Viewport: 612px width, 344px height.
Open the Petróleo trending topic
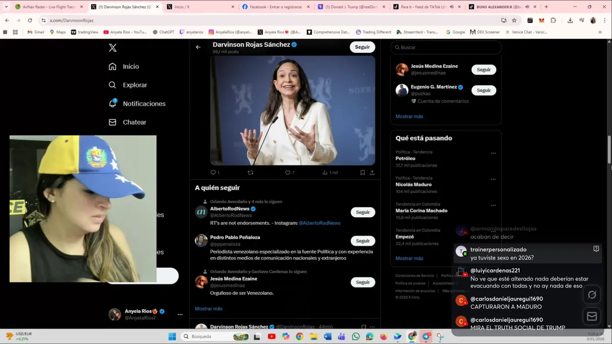coord(405,158)
